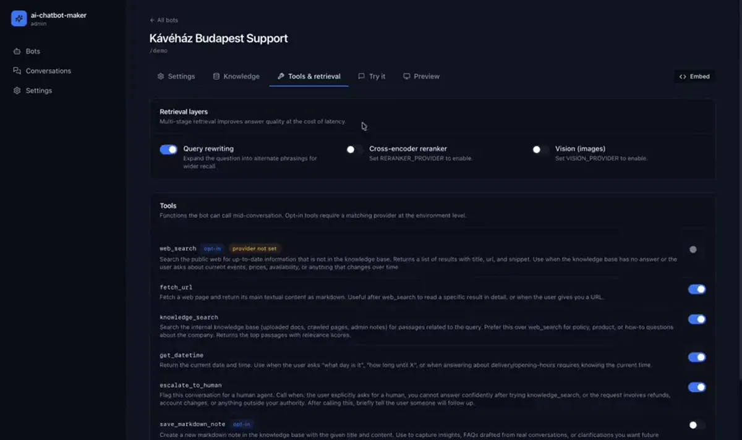Click the fetch_url tool name

click(176, 287)
